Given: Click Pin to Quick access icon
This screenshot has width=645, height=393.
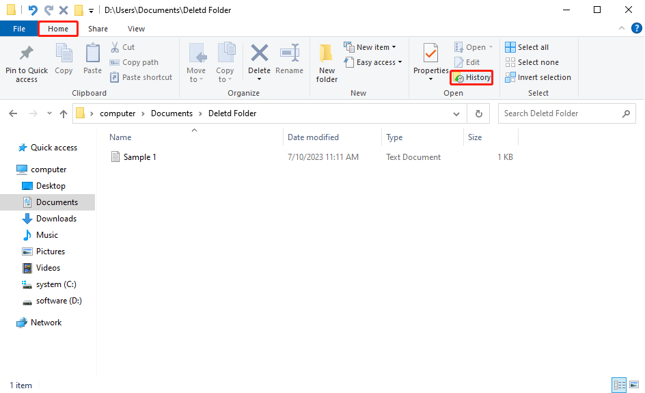Looking at the screenshot, I should (27, 53).
